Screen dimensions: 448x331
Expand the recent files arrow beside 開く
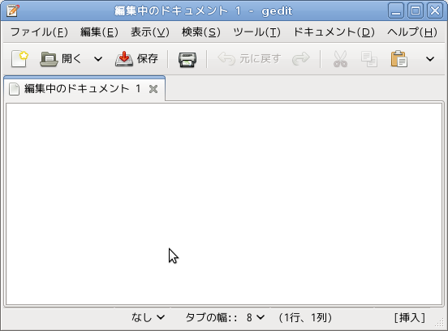tap(98, 59)
